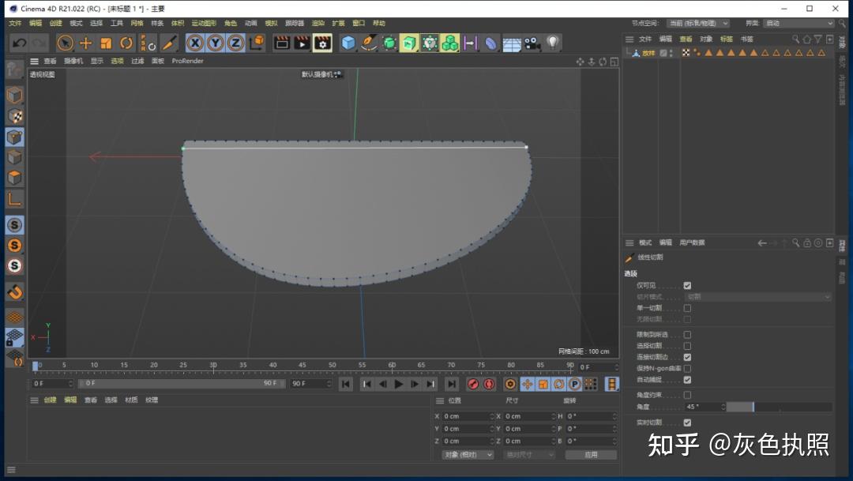The height and width of the screenshot is (481, 853).
Task: Open the 界面 layout dropdown showing 启动
Action: 798,24
